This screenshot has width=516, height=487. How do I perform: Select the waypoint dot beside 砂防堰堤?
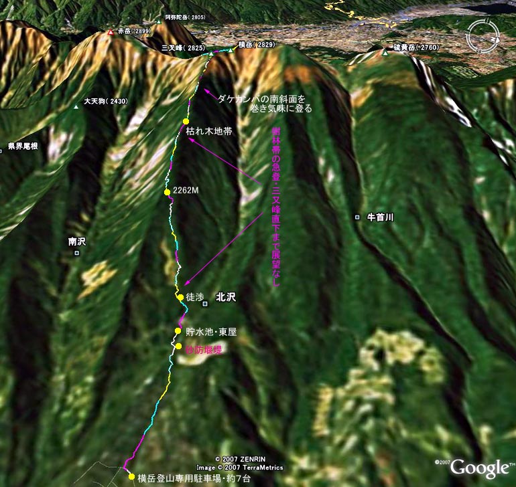[x=178, y=346]
